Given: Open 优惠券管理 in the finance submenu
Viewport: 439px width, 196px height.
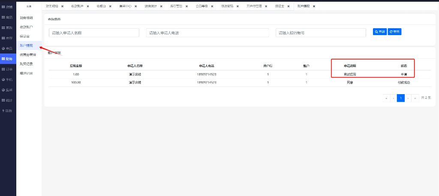Looking at the screenshot, I should [x=28, y=55].
